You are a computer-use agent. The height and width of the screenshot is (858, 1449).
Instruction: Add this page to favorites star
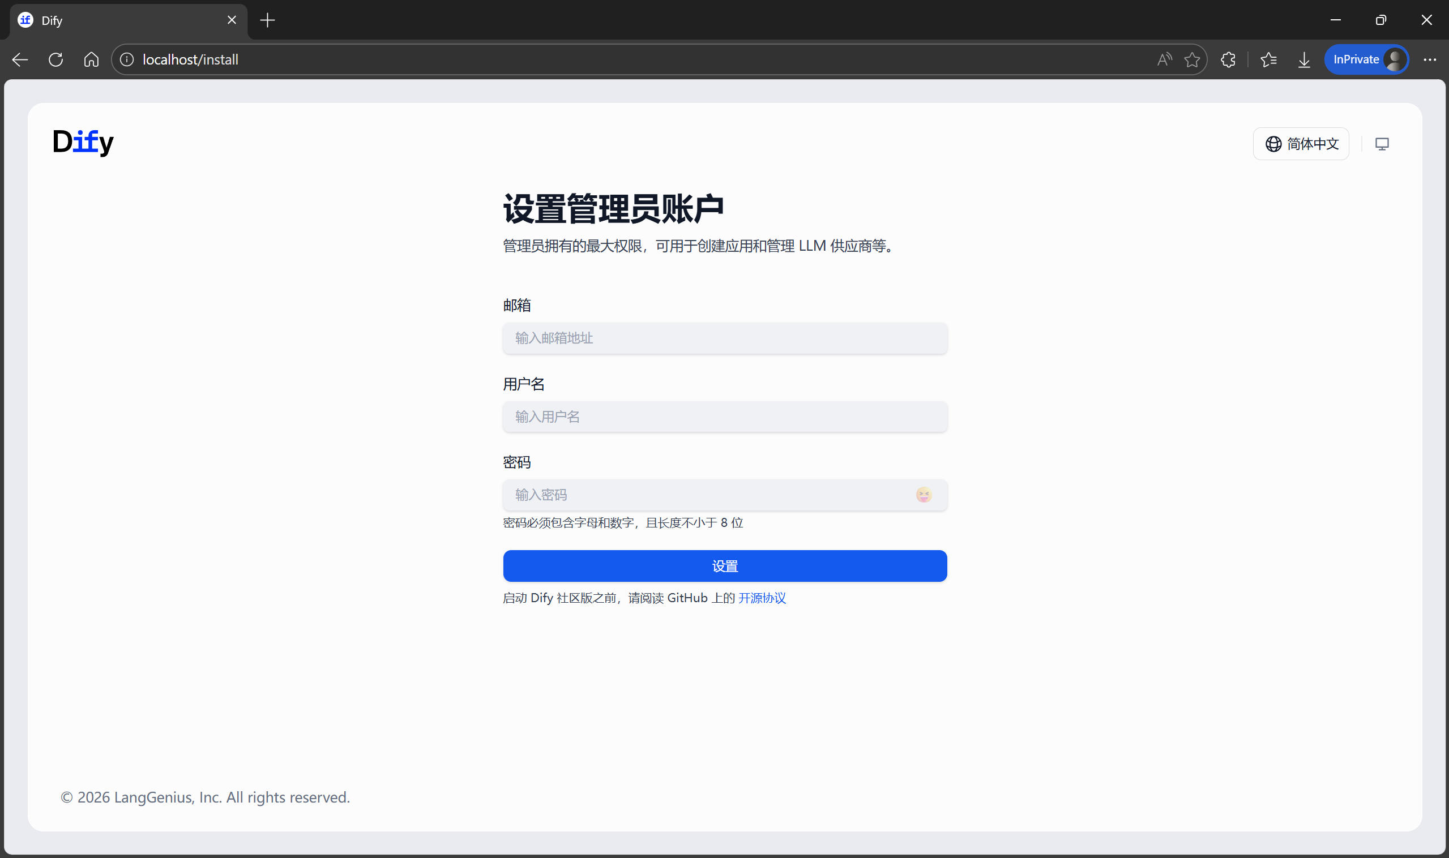1191,59
